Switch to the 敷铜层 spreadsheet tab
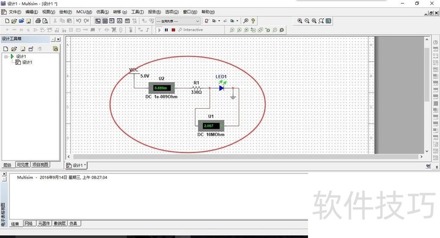Viewport: 440px width, 238px height. [x=60, y=224]
